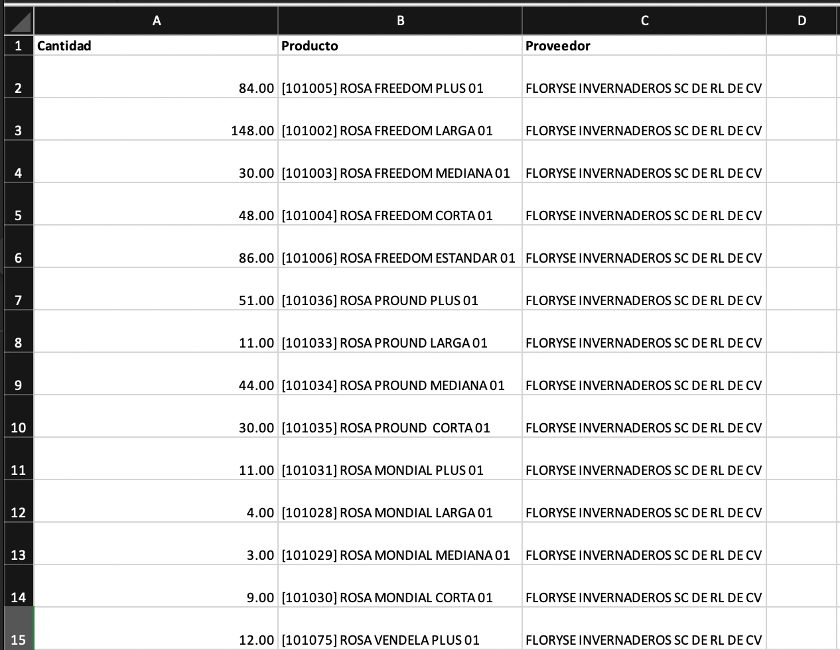Click [101005] ROSA FREEDOM PLUS 01 cell
Viewport: 840px width, 650px height.
pos(400,77)
